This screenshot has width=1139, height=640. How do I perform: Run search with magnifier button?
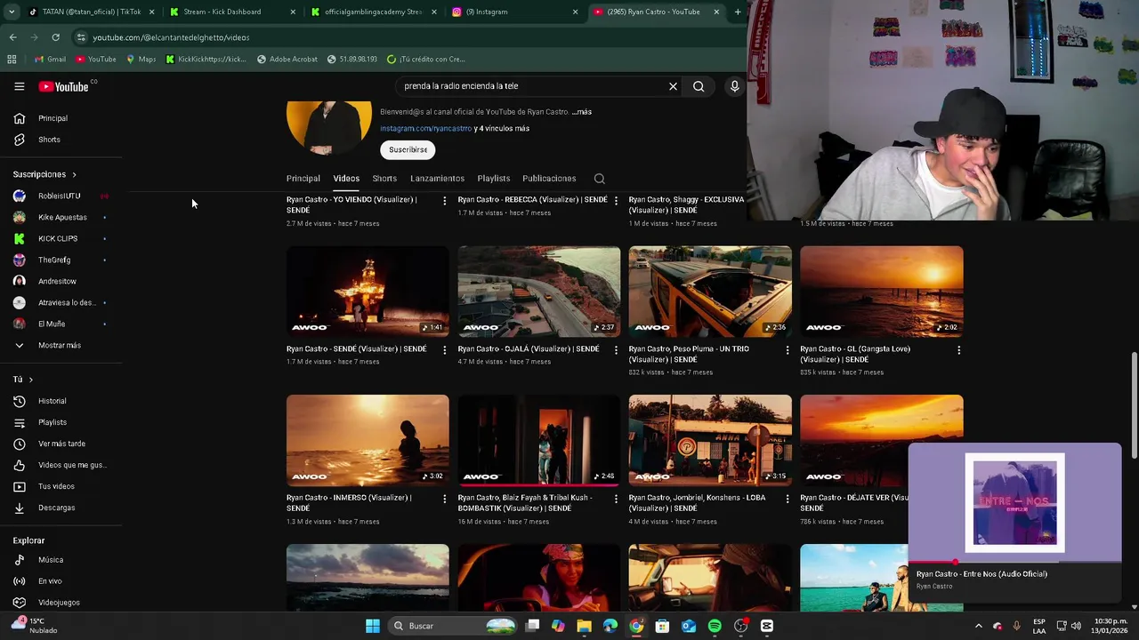[x=699, y=86]
